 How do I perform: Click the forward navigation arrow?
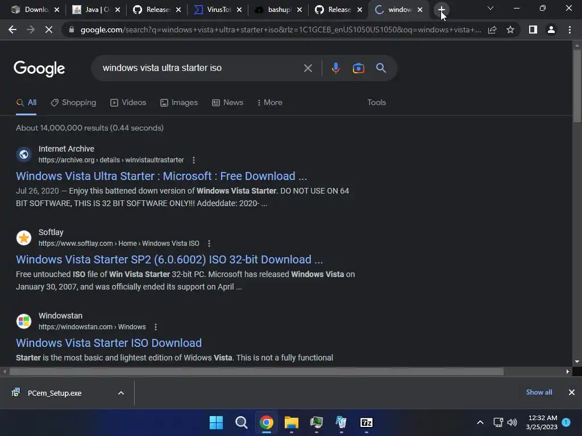pos(31,30)
